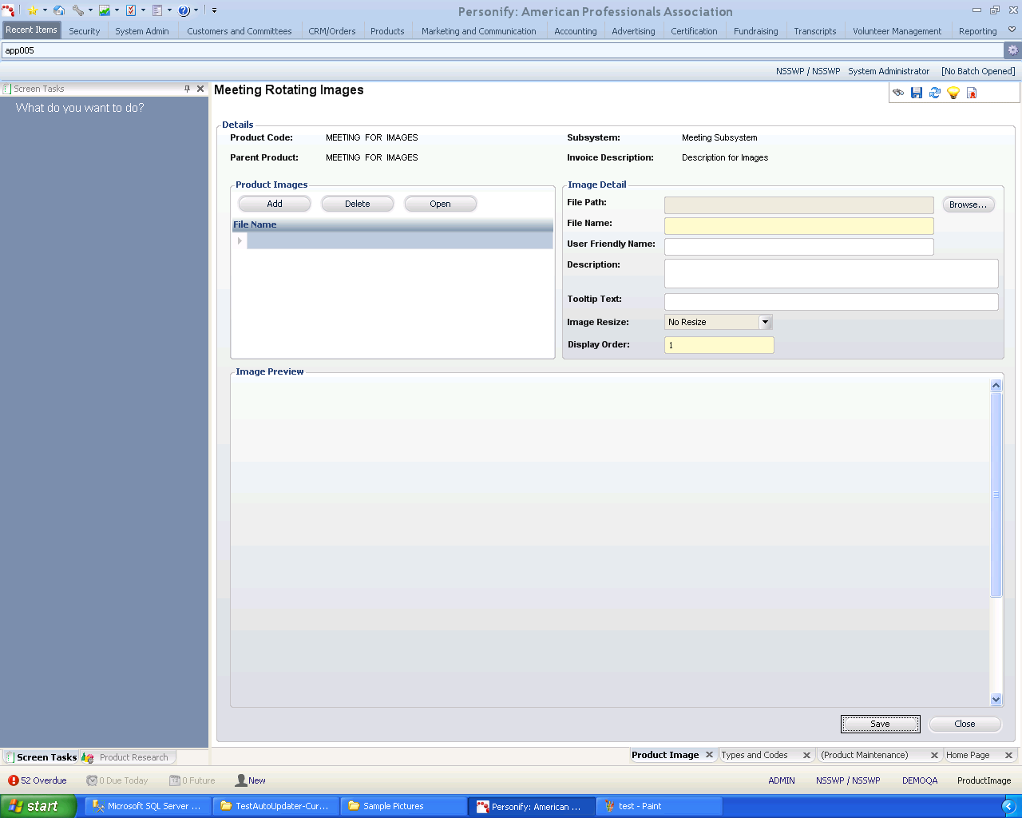Click the binoculars search icon
This screenshot has width=1022, height=818.
coord(898,93)
